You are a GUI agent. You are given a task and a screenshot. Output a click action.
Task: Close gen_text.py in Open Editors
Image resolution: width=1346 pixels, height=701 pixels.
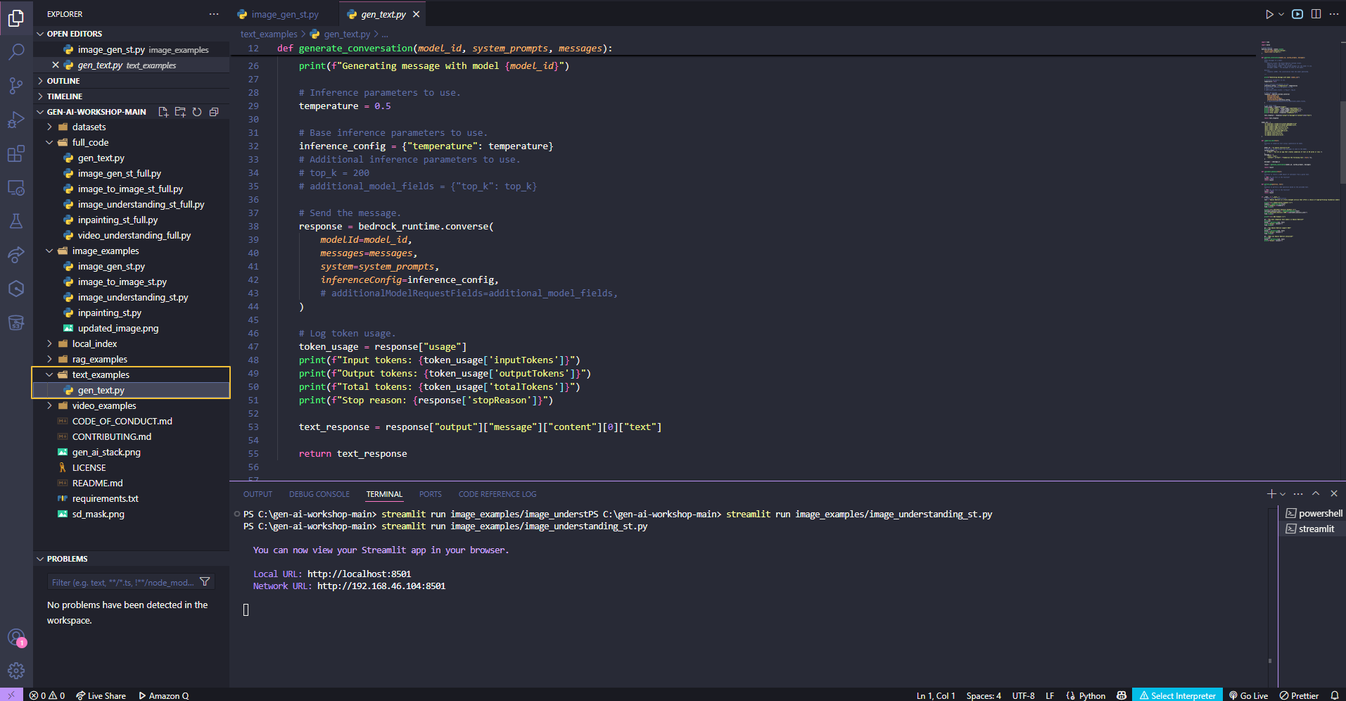(56, 65)
